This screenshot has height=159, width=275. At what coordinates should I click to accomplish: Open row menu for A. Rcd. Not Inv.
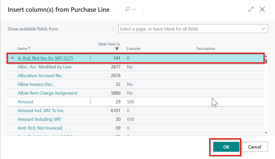[90, 58]
